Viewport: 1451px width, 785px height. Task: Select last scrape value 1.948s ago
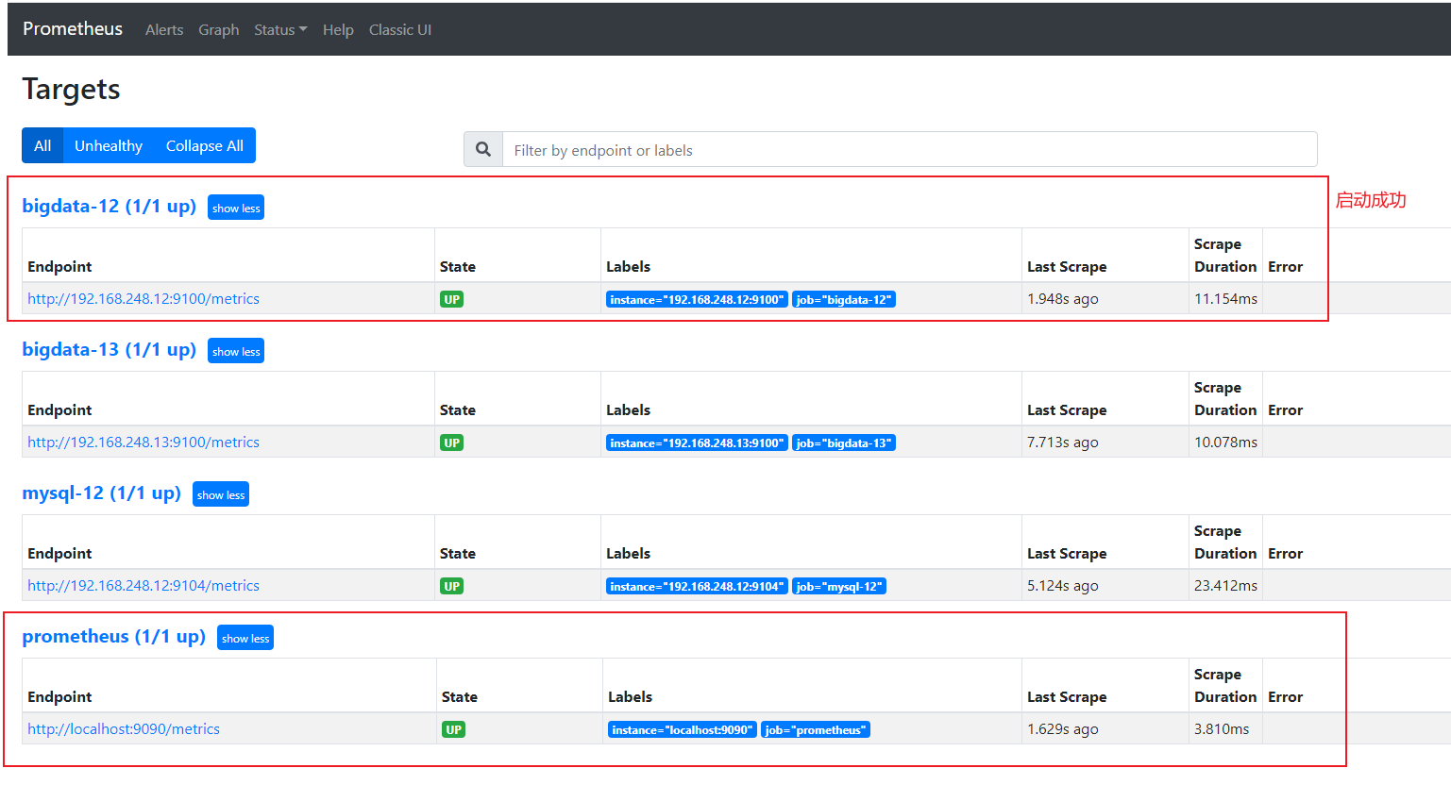(1063, 298)
